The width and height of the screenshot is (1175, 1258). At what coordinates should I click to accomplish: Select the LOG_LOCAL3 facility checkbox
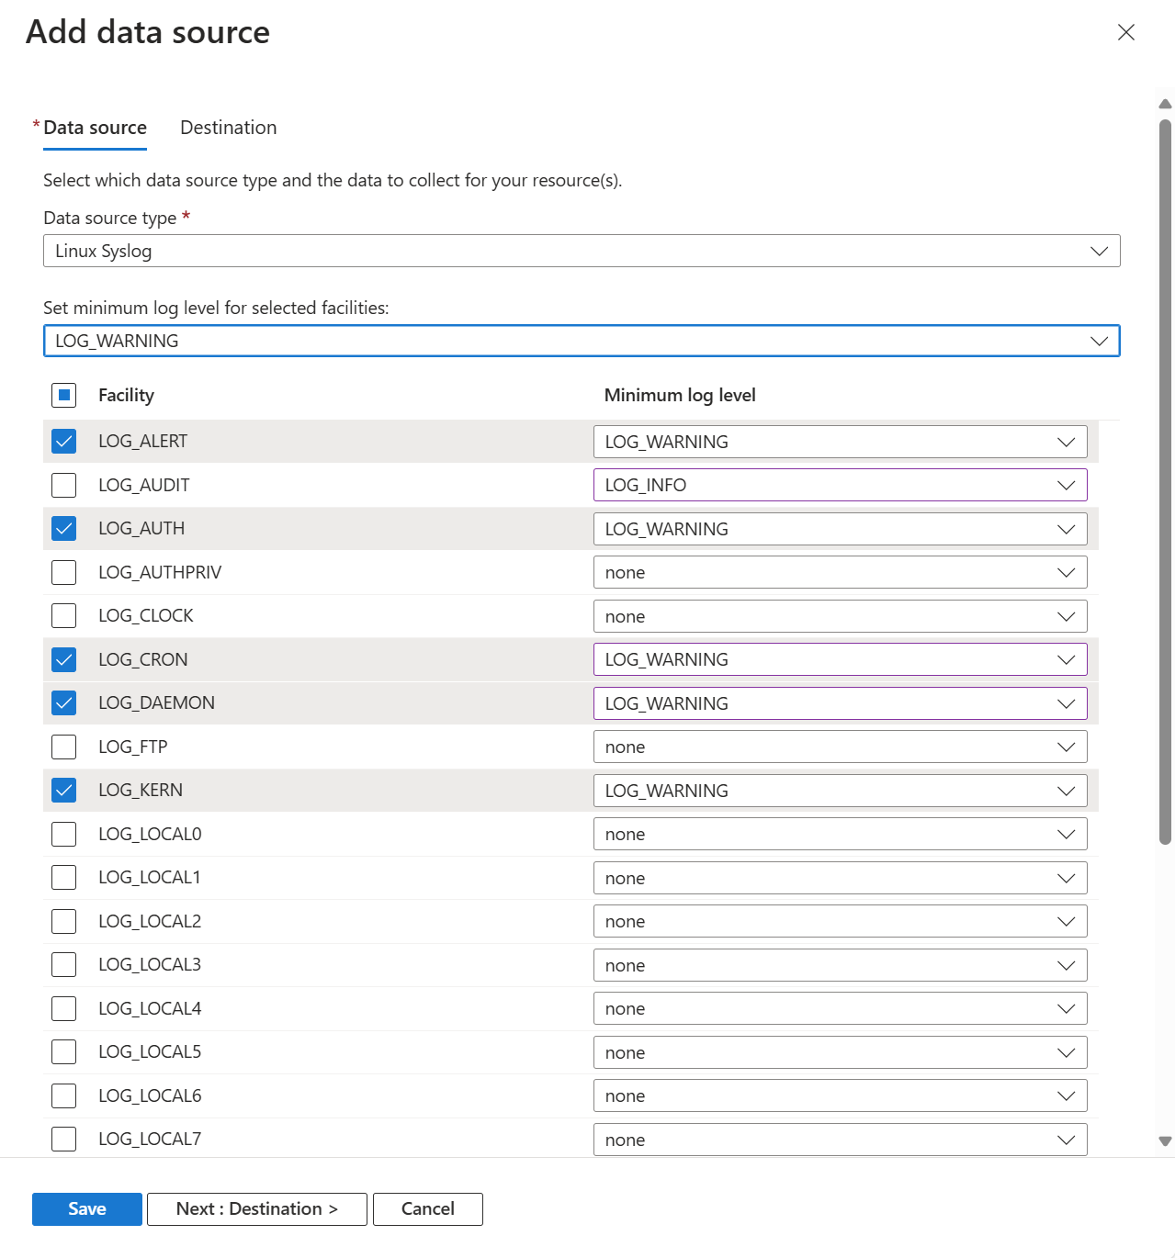(x=64, y=965)
